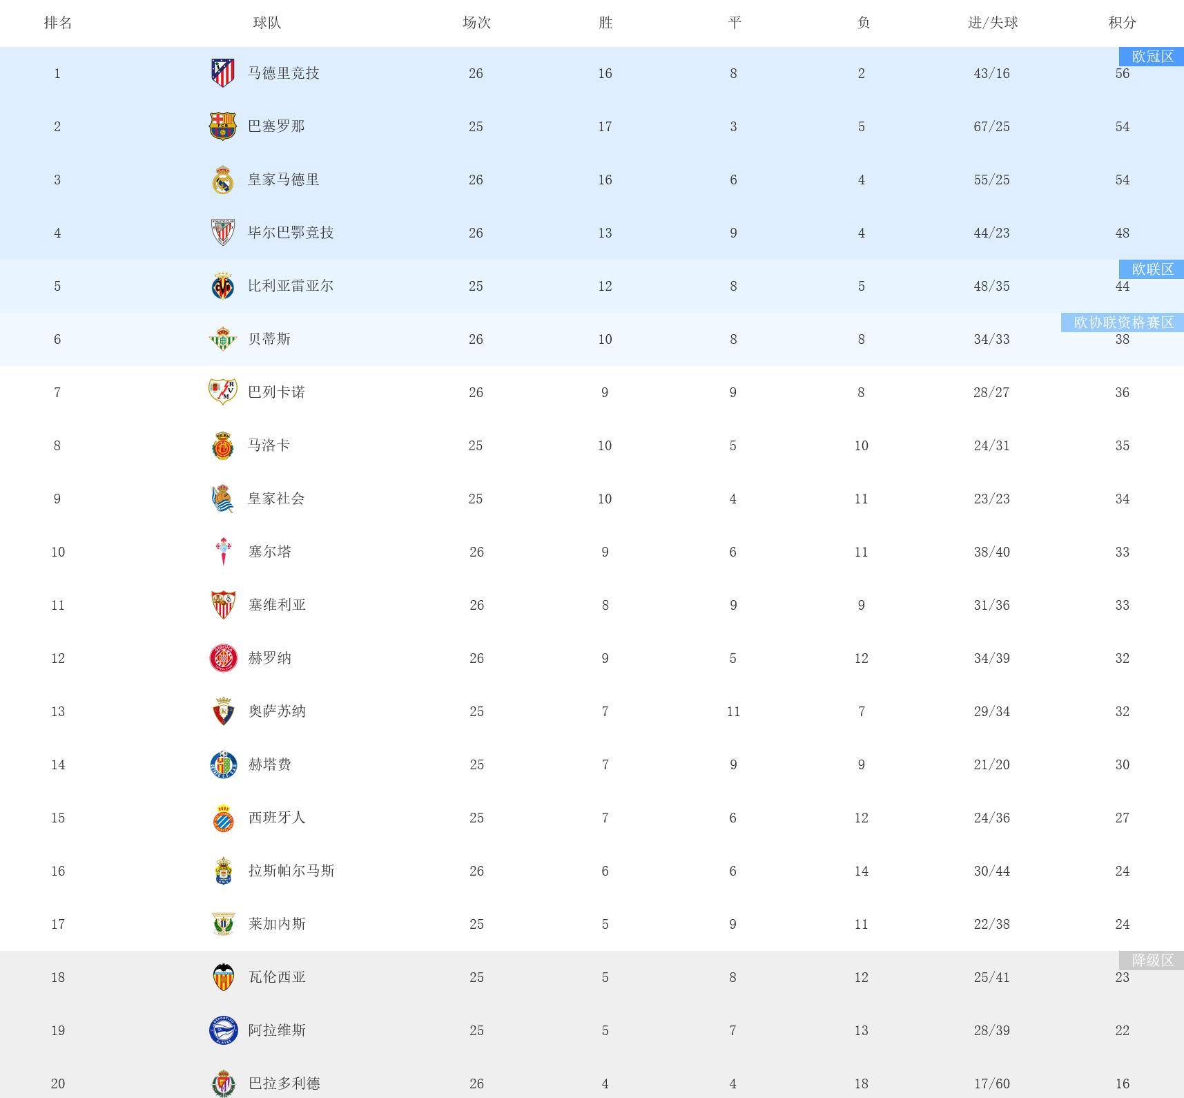Open team name 皇家社会
The height and width of the screenshot is (1098, 1184).
[276, 499]
